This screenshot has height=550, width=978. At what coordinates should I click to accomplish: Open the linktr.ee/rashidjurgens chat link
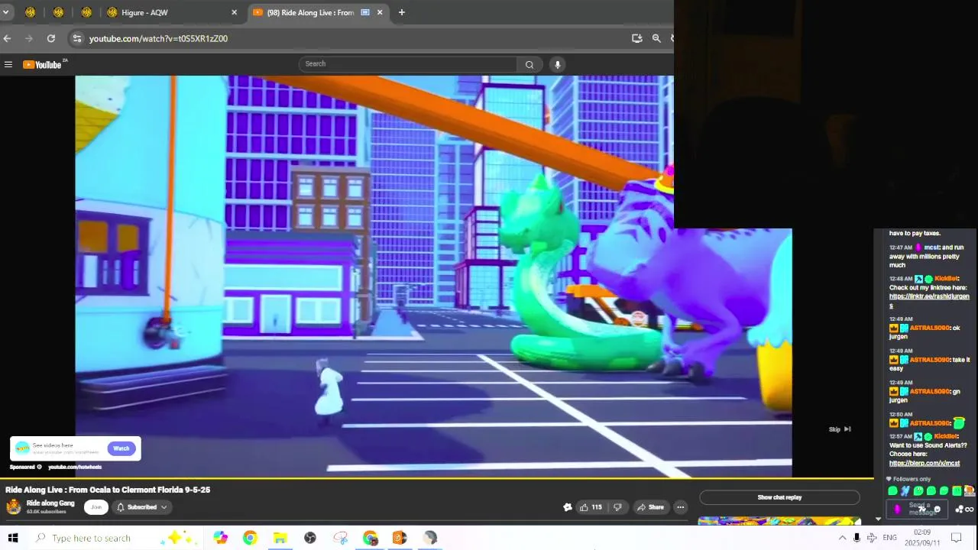pos(929,301)
